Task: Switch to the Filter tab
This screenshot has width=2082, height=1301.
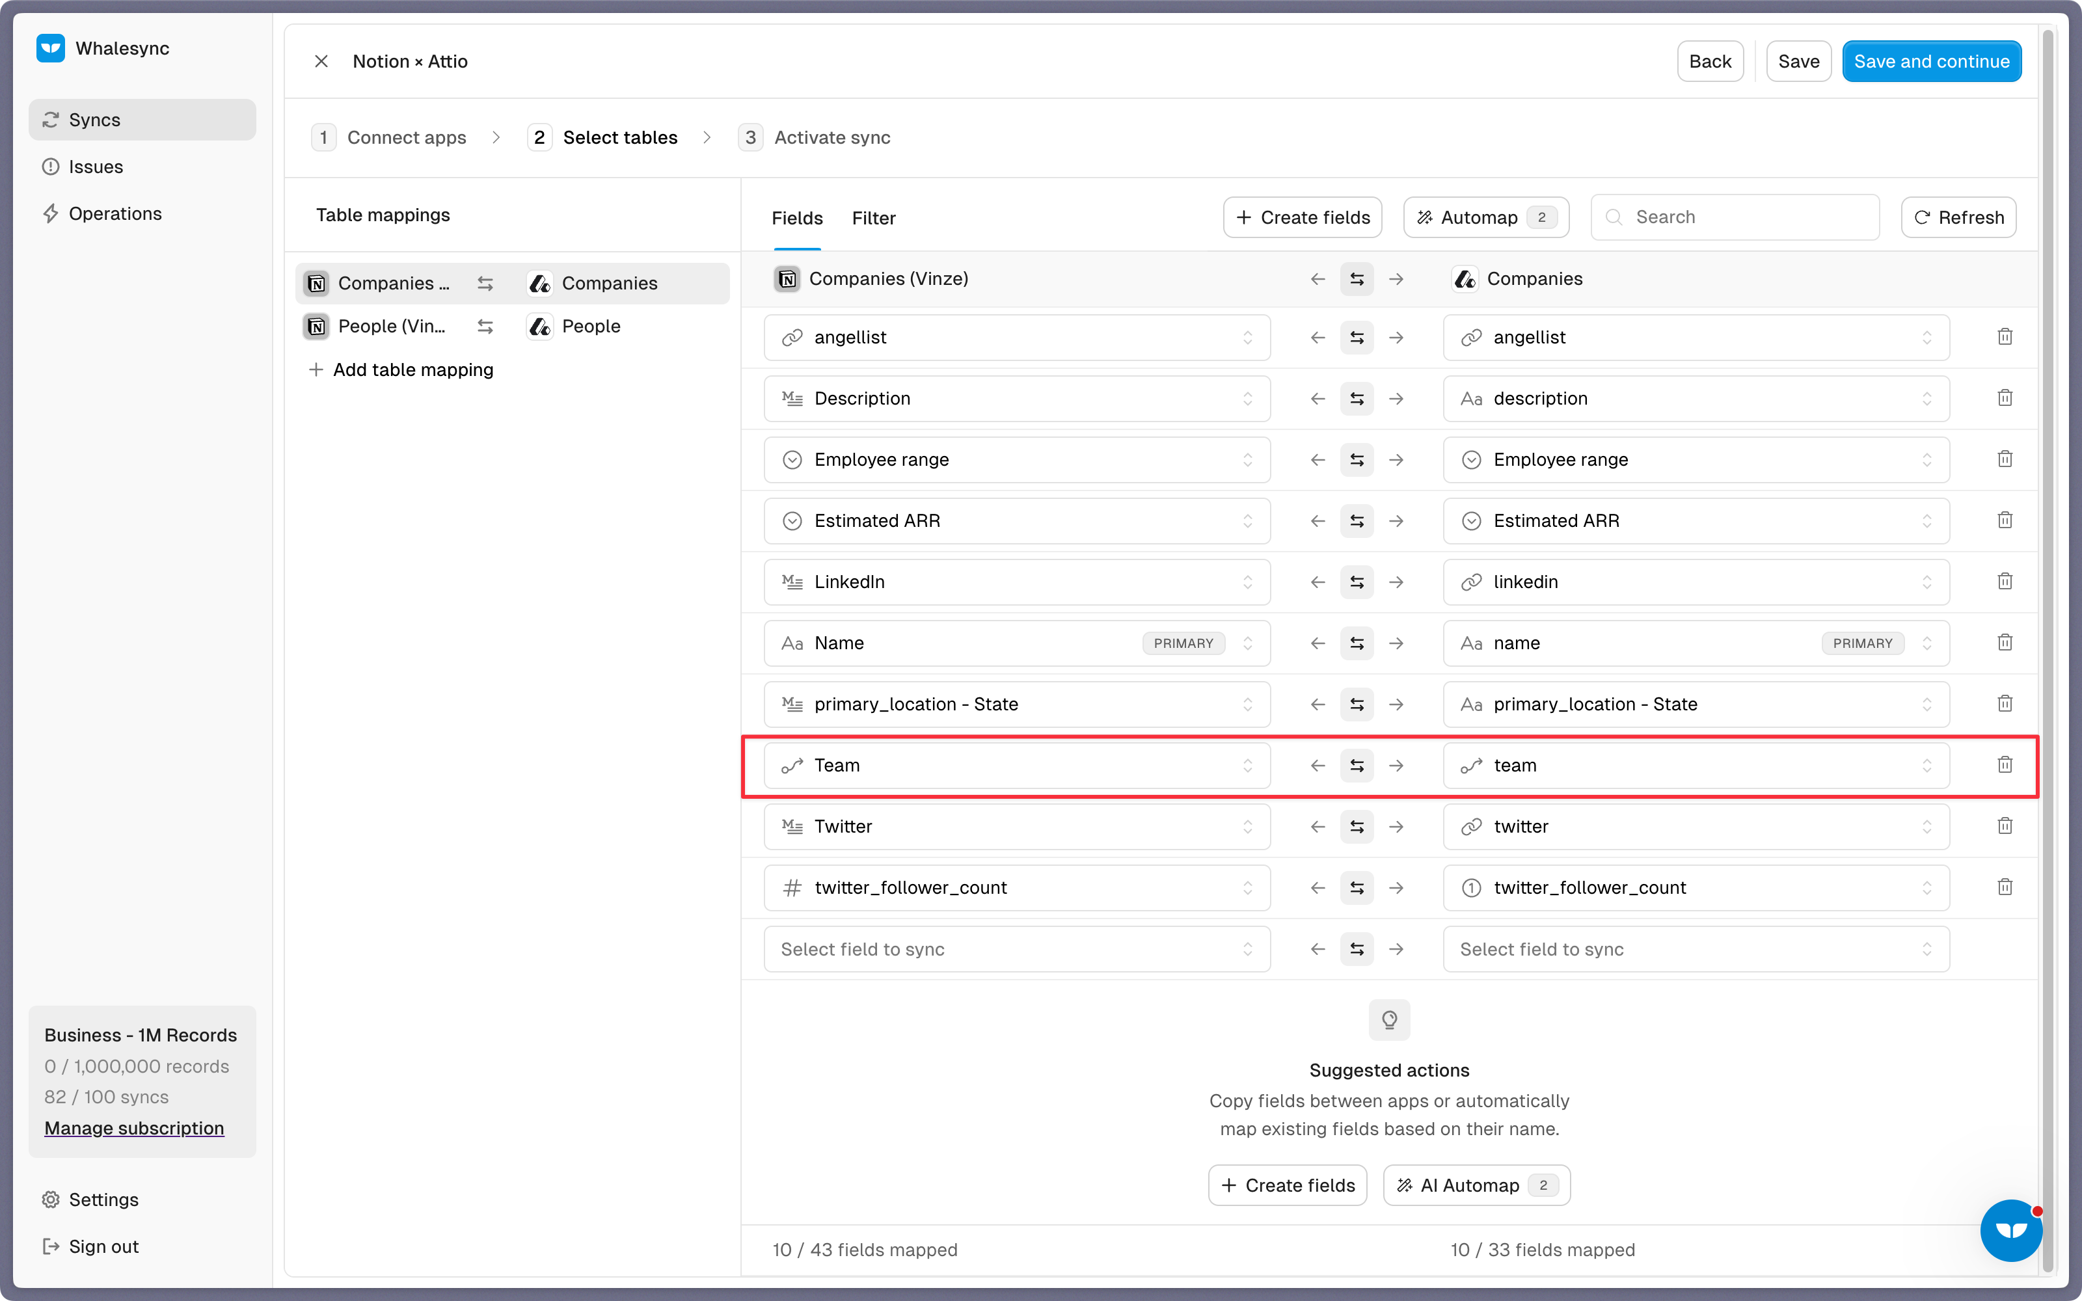Action: [x=873, y=218]
